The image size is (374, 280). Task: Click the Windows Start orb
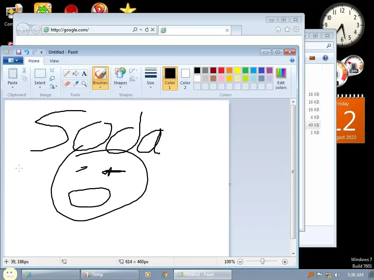10,274
